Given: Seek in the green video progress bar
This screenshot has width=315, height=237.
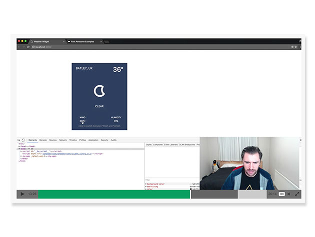Looking at the screenshot, I should tap(114, 194).
